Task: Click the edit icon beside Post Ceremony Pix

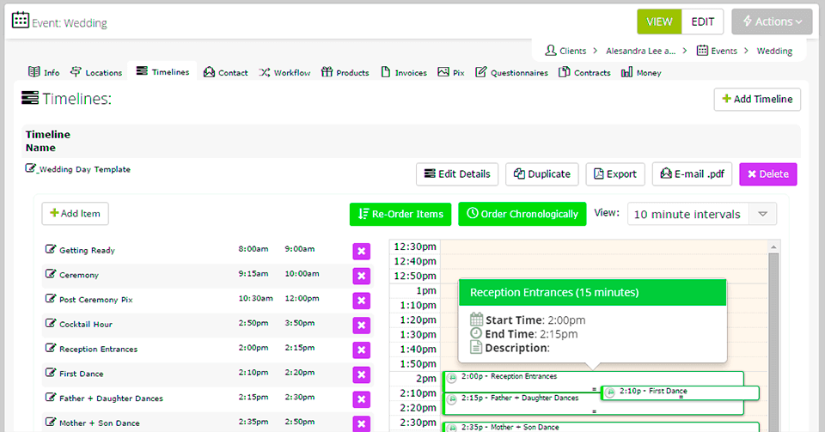Action: 50,300
